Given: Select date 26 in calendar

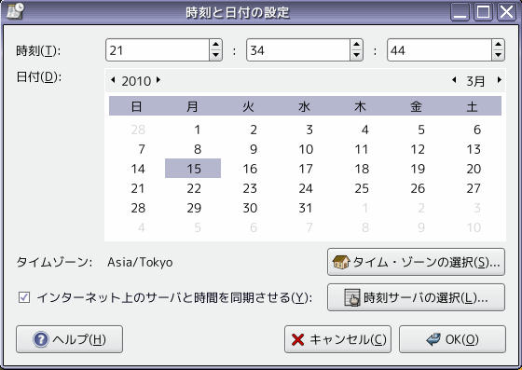Looking at the screenshot, I should pyautogui.click(x=418, y=188).
